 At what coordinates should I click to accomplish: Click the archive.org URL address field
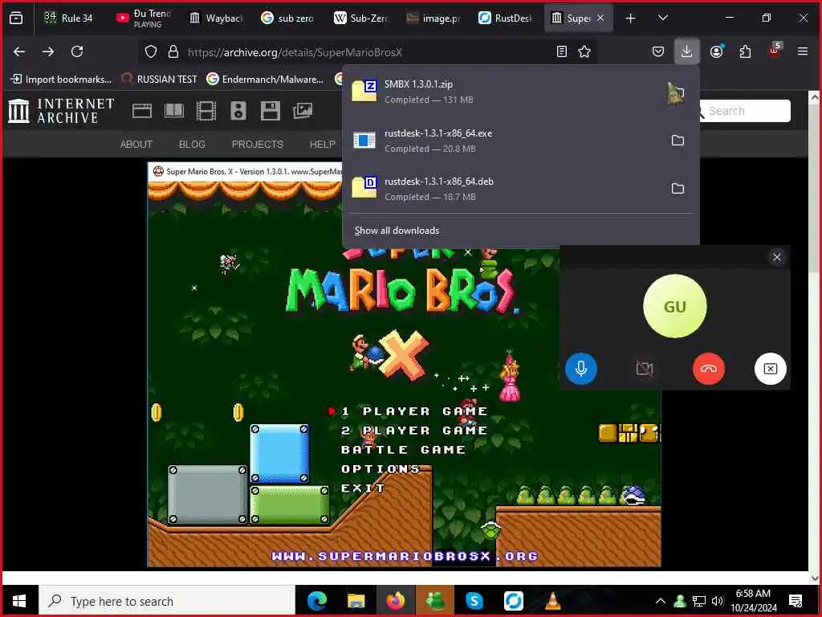coord(367,52)
